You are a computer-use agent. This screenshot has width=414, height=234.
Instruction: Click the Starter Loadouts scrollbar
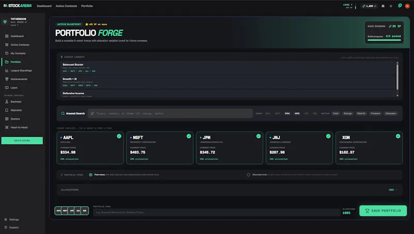point(397,77)
